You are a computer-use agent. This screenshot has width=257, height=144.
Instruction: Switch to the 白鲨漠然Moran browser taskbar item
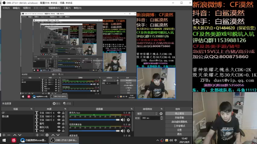coord(33,140)
